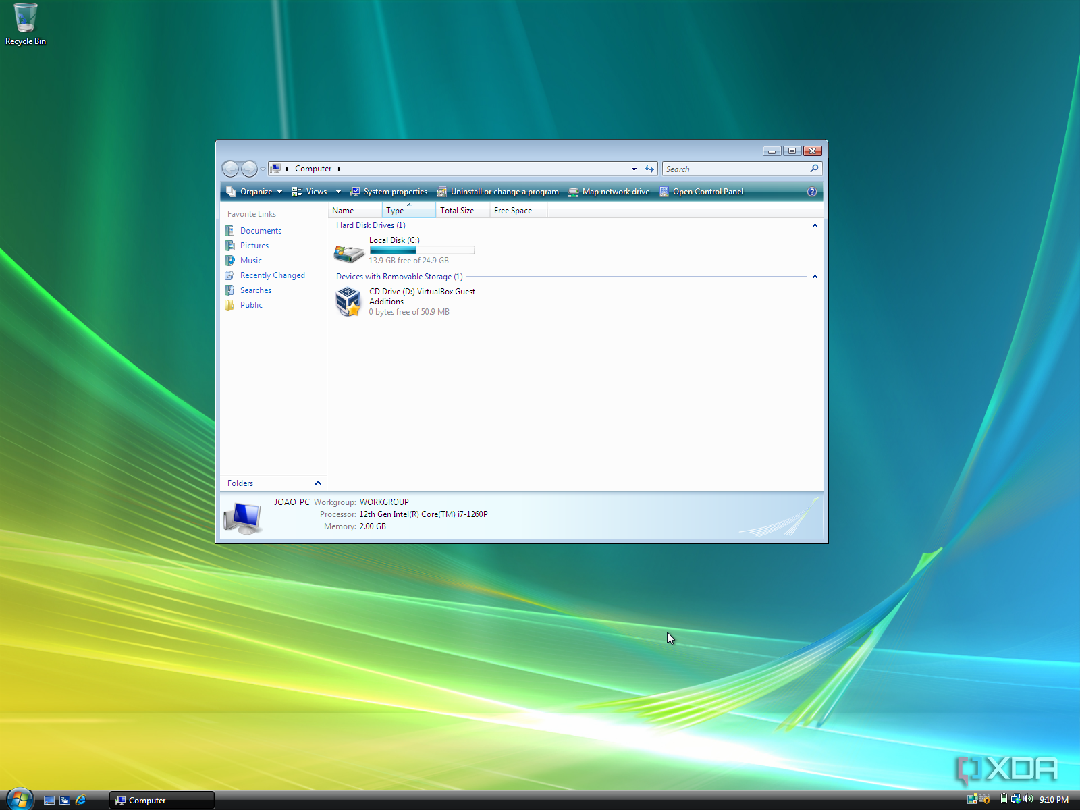Choose Open Control Panel in toolbar
This screenshot has height=810, width=1080.
coord(701,192)
